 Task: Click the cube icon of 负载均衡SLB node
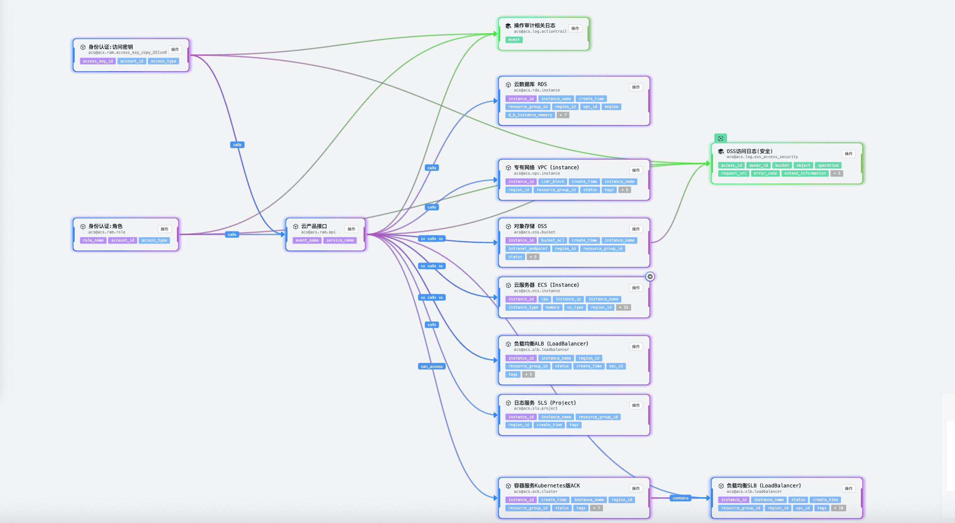pos(721,486)
